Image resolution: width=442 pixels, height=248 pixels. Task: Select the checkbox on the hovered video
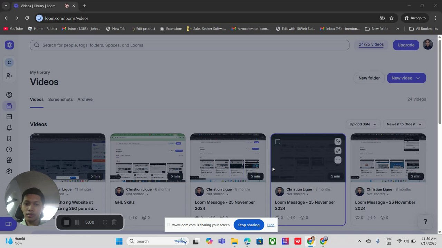tap(278, 142)
